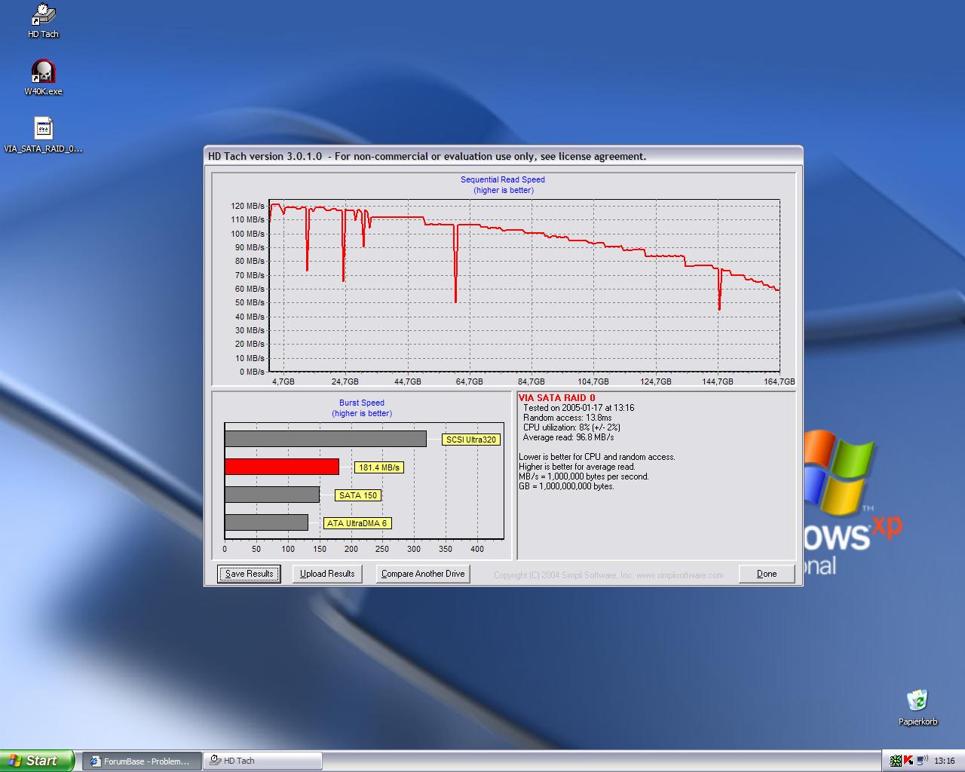Click the SATA 150 gray bar
The width and height of the screenshot is (965, 772).
point(272,495)
